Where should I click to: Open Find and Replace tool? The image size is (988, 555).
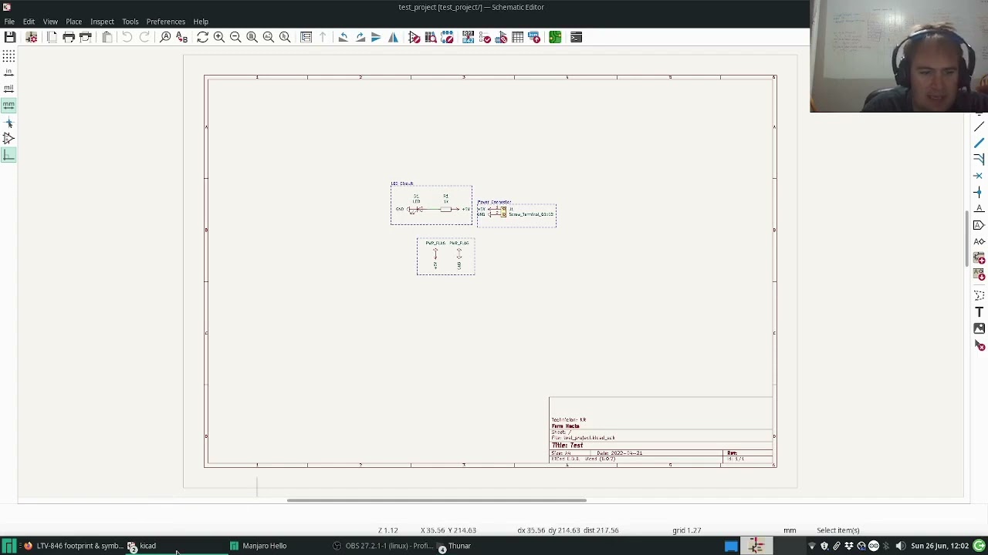[182, 37]
